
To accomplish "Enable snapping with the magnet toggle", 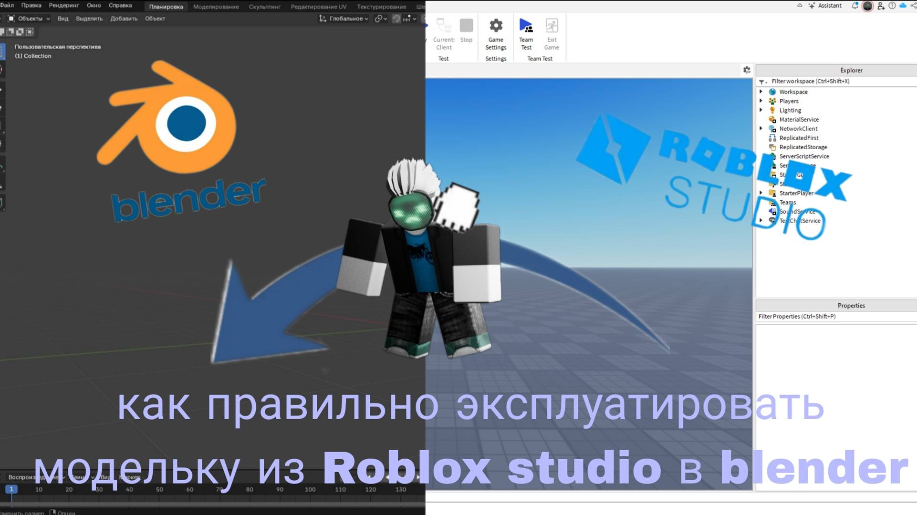I will click(377, 19).
